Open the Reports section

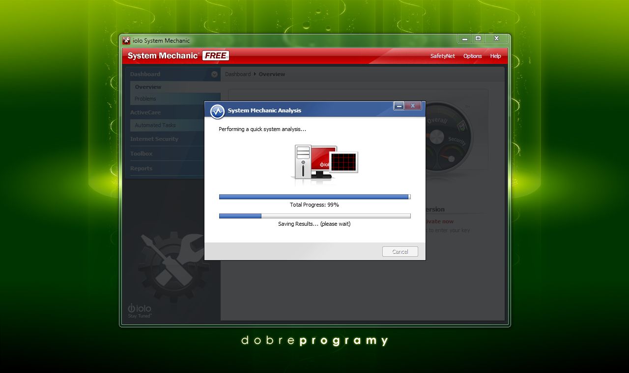[142, 168]
